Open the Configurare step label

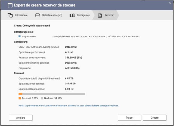pyautogui.click(x=83, y=15)
